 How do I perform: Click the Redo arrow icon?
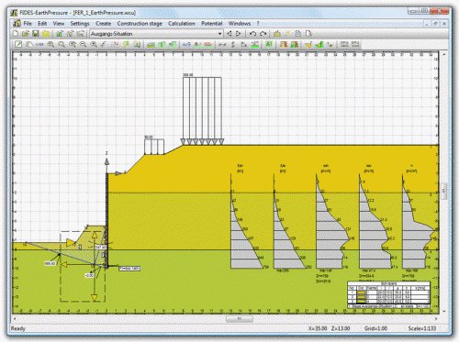[263, 34]
